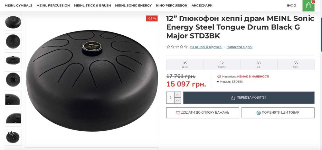Expand the ІНФО menu
Screen dimensions: 322x150
pos(291,5)
